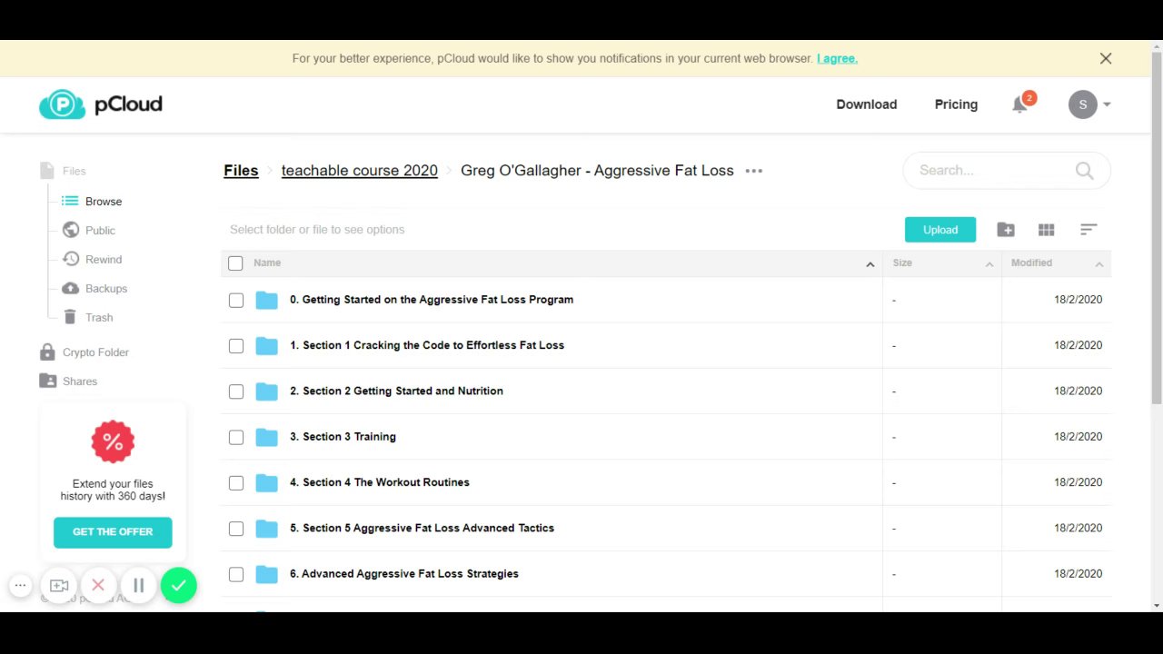1163x654 pixels.
Task: Click the Files document icon in sidebar
Action: pyautogui.click(x=47, y=171)
